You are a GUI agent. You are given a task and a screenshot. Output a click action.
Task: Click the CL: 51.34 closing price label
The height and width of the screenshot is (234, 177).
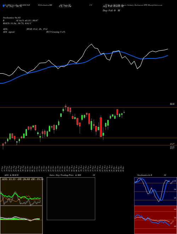pyautogui.click(x=65, y=7)
